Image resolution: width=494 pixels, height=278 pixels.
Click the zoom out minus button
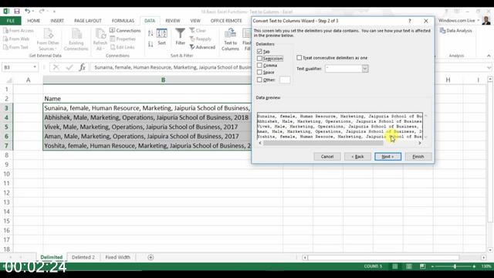pyautogui.click(x=432, y=266)
